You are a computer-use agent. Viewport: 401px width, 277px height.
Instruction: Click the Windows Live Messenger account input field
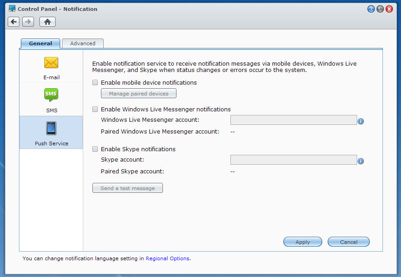[293, 120]
